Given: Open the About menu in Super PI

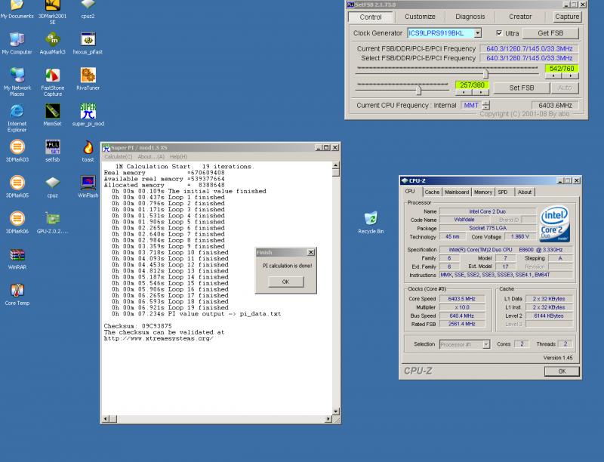Looking at the screenshot, I should pyautogui.click(x=151, y=157).
